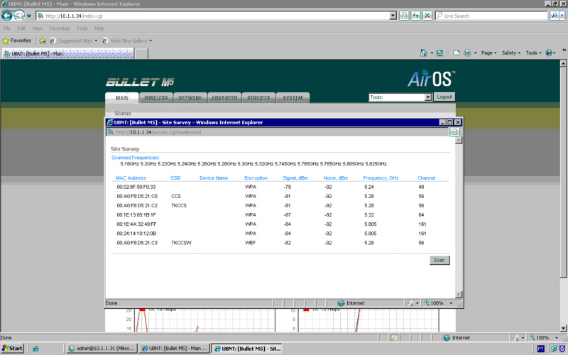
Task: Click the PT language indicator in taskbar
Action: pos(540,349)
